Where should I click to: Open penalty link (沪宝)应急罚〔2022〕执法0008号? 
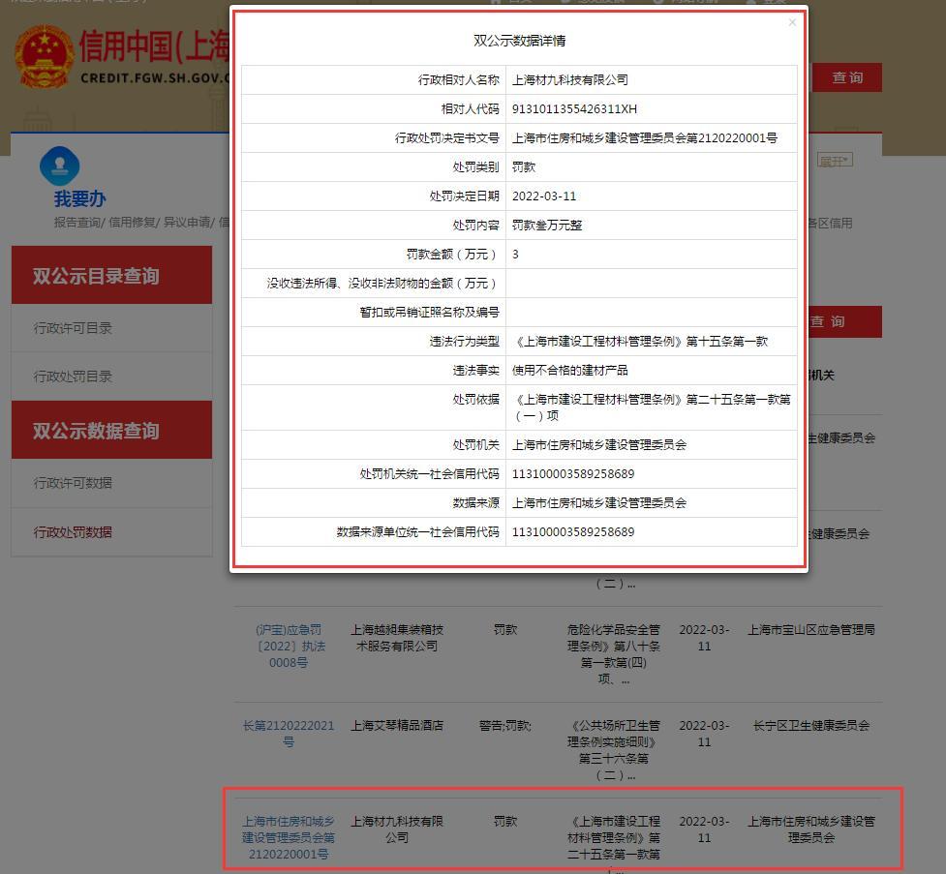pyautogui.click(x=289, y=646)
